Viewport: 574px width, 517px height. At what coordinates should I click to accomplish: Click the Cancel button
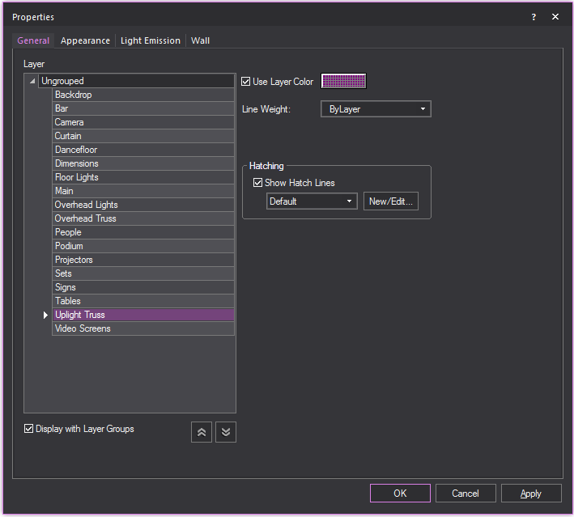click(466, 493)
